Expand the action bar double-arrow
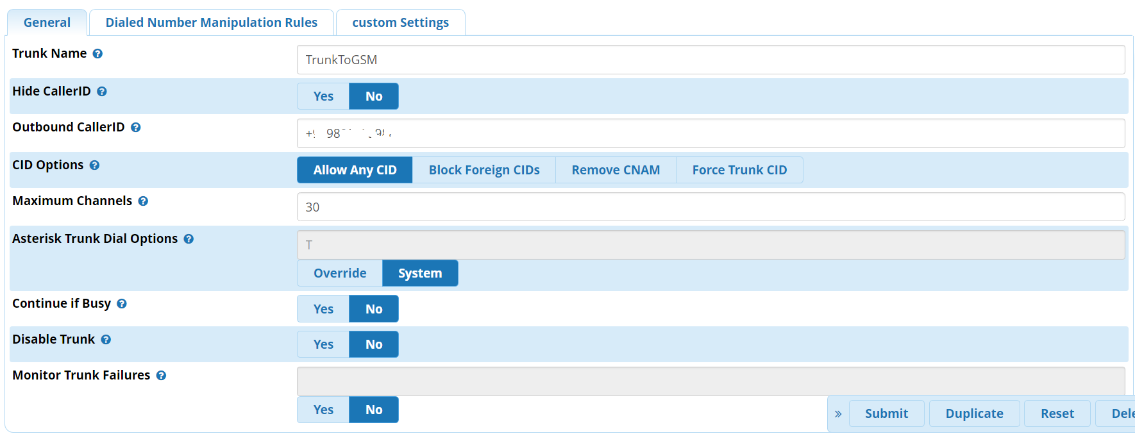Viewport: 1135px width, 434px height. (838, 414)
